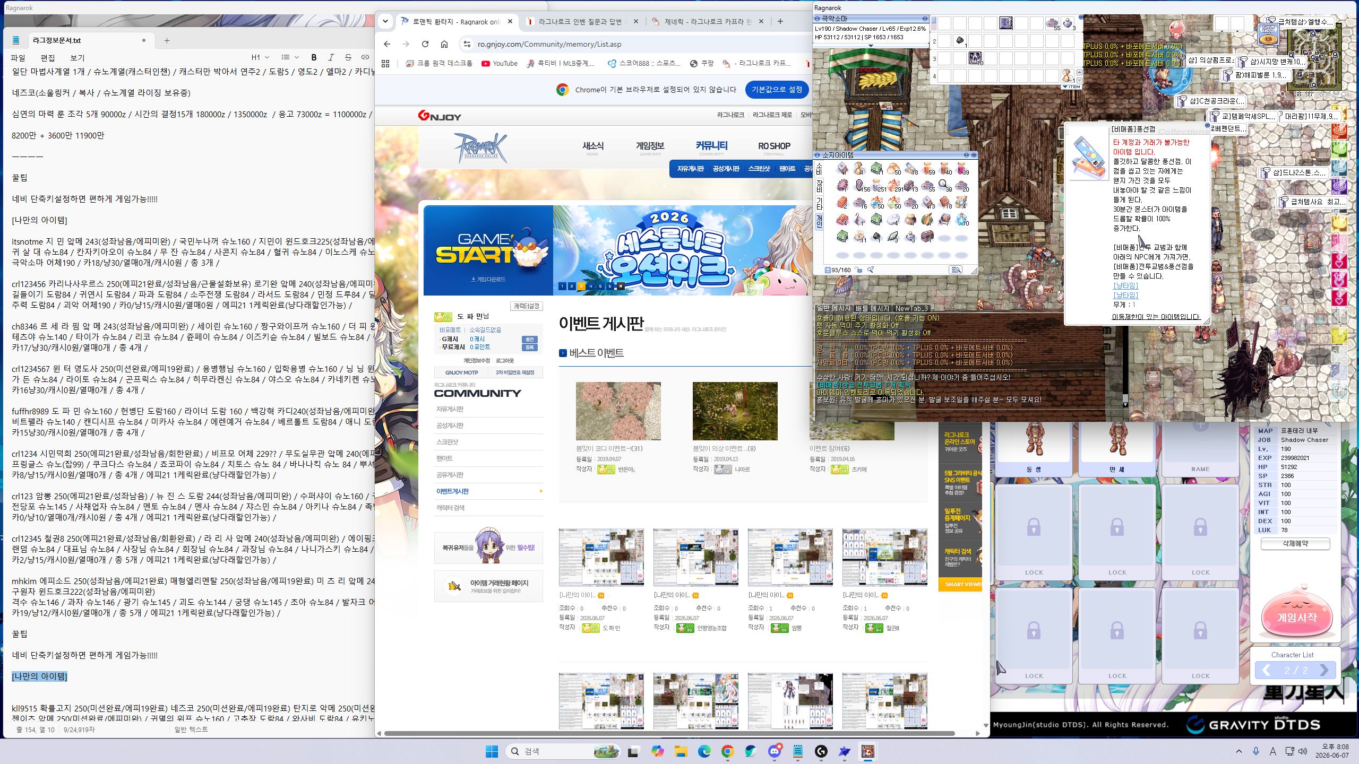The image size is (1359, 764).
Task: Click the browser horizontal scrollbar
Action: [669, 733]
